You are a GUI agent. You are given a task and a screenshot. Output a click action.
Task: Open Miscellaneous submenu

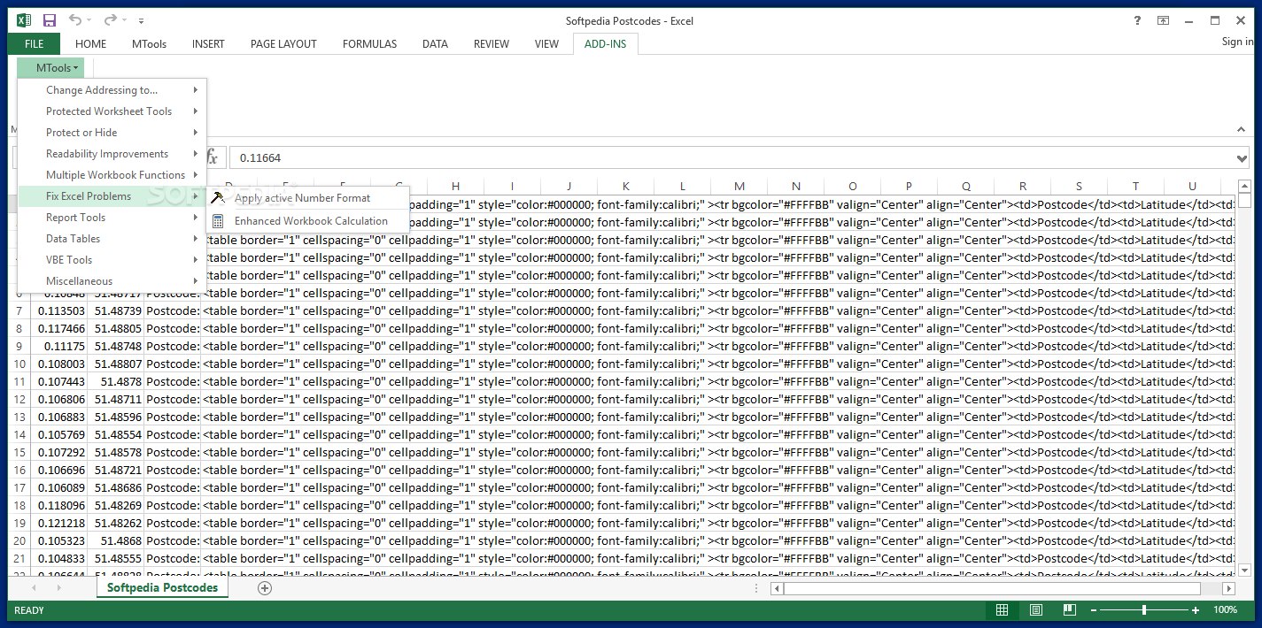tap(112, 281)
